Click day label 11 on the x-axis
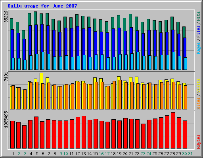 tap(71, 154)
